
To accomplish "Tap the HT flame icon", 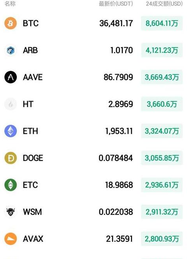I will (x=11, y=104).
